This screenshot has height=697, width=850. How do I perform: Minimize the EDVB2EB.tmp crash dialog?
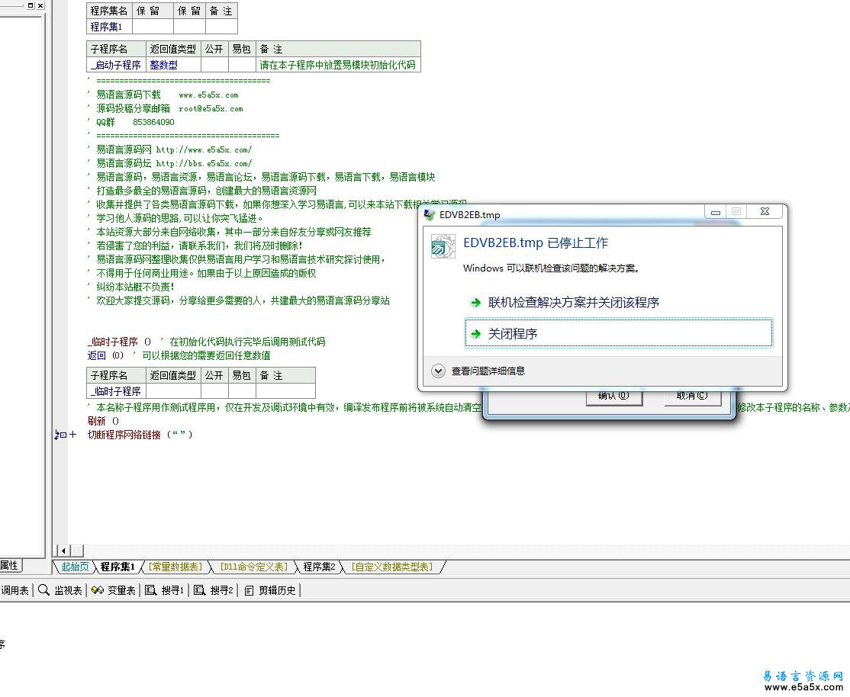716,211
